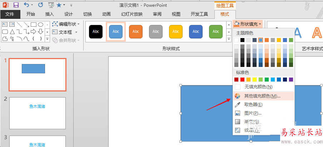Pick the wavy curve shape

[x=26, y=38]
